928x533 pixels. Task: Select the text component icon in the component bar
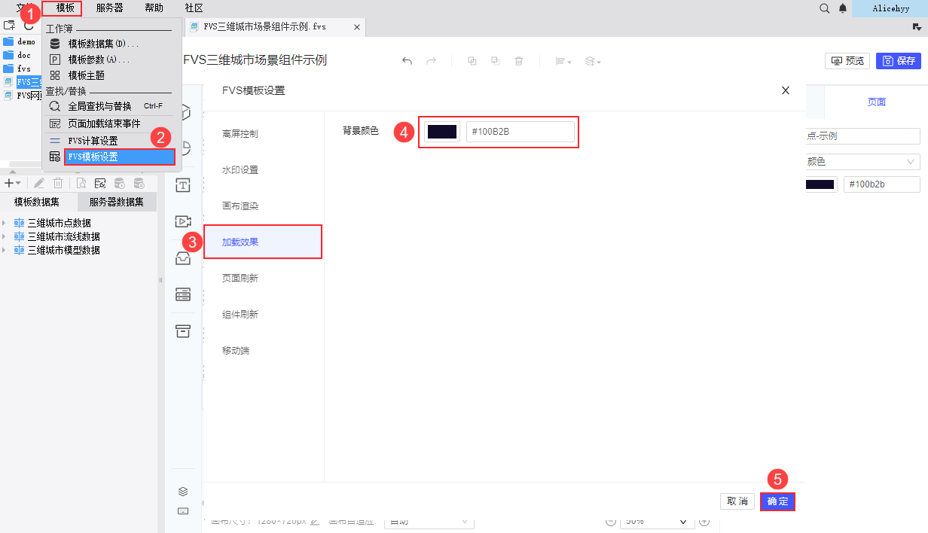(183, 185)
